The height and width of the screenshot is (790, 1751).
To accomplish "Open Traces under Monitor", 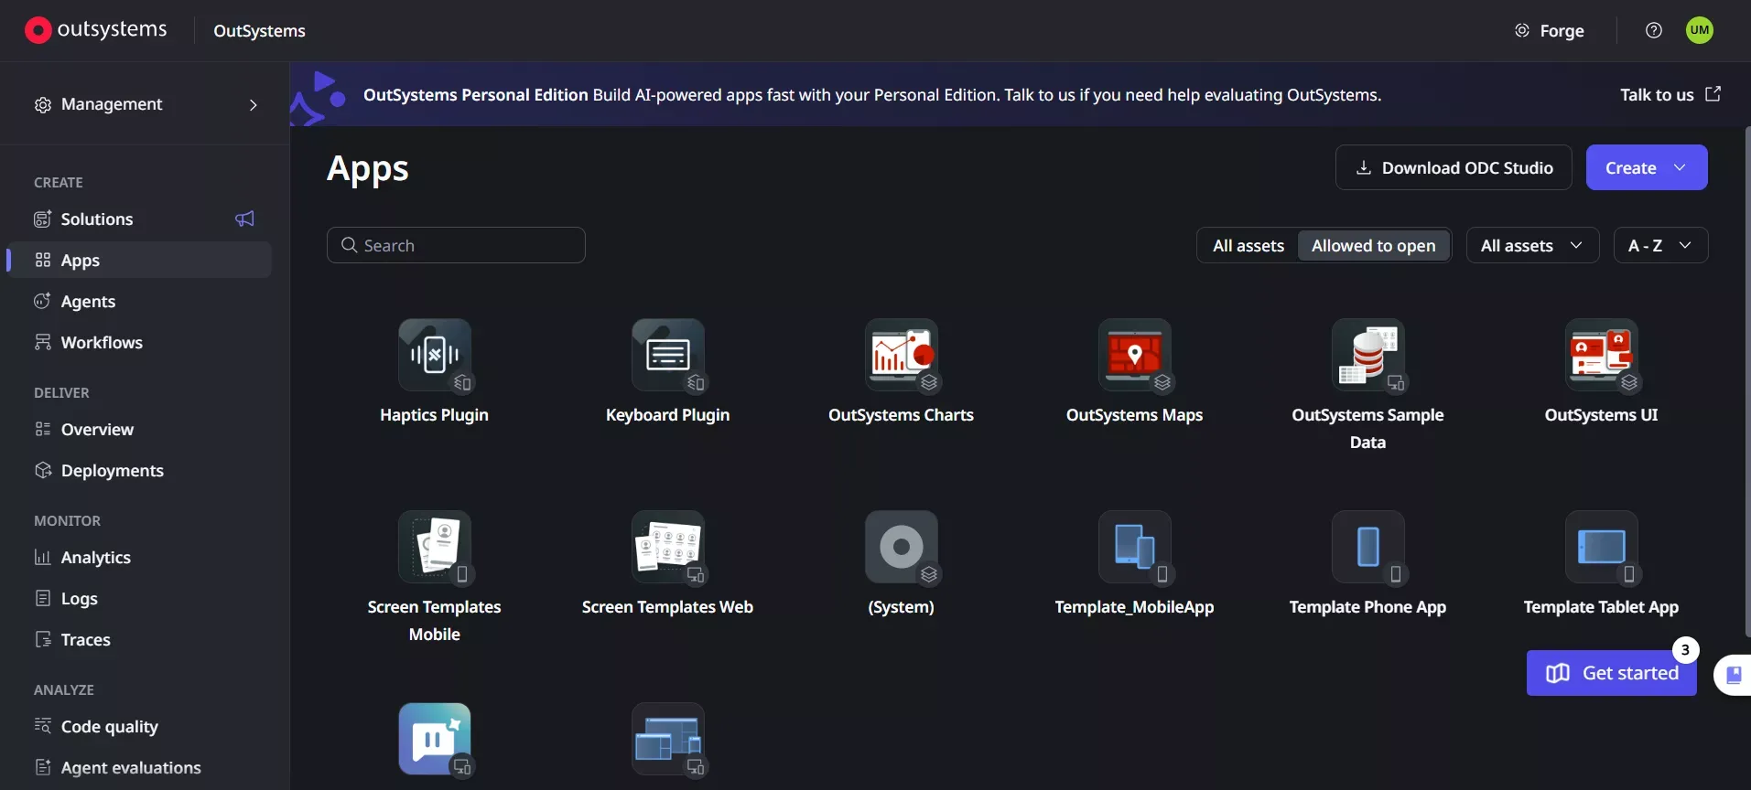I will [139, 639].
